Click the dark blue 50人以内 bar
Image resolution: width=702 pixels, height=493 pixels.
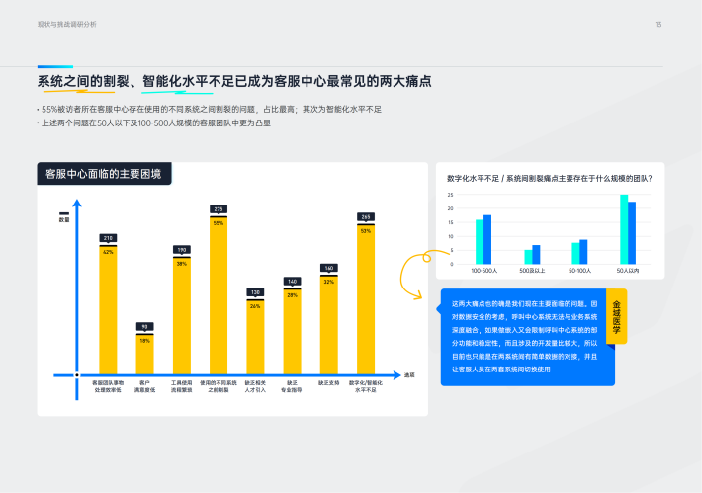[x=632, y=233]
